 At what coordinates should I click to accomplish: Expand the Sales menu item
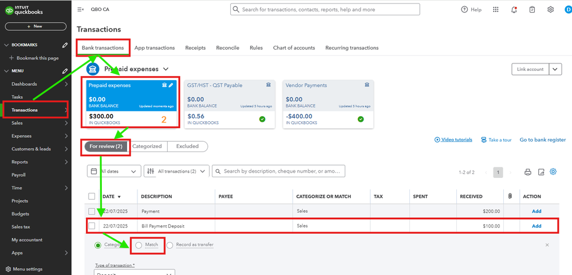click(x=66, y=123)
